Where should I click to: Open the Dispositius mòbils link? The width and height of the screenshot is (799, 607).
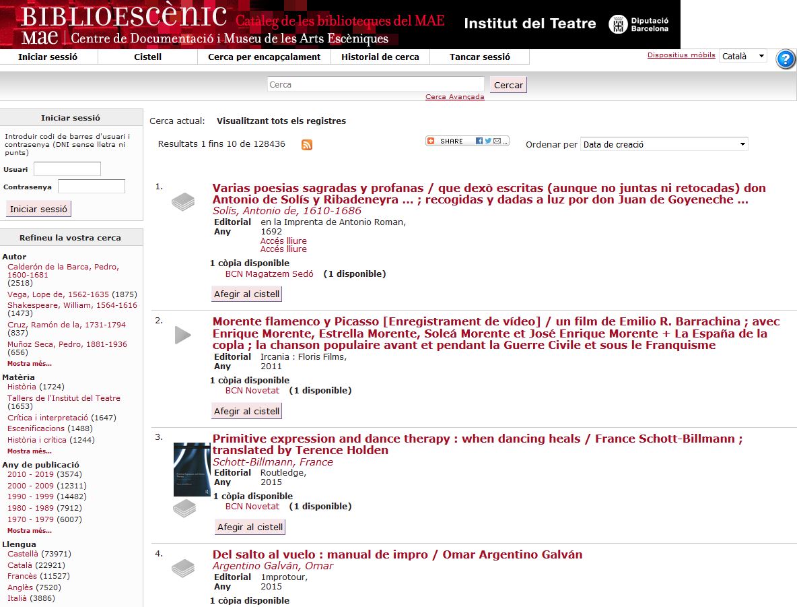tap(681, 55)
